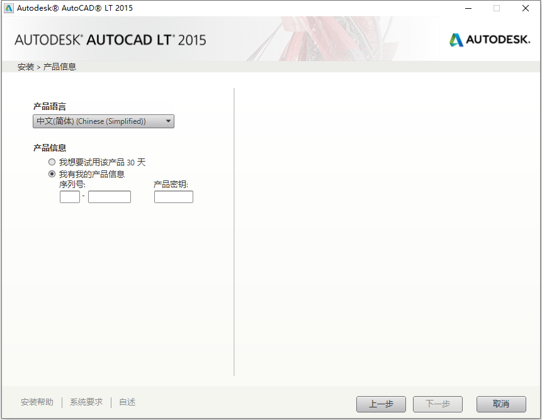
Task: Click the 下一步 next button
Action: click(x=438, y=404)
